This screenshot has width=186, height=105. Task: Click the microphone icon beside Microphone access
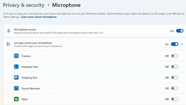[9, 31]
